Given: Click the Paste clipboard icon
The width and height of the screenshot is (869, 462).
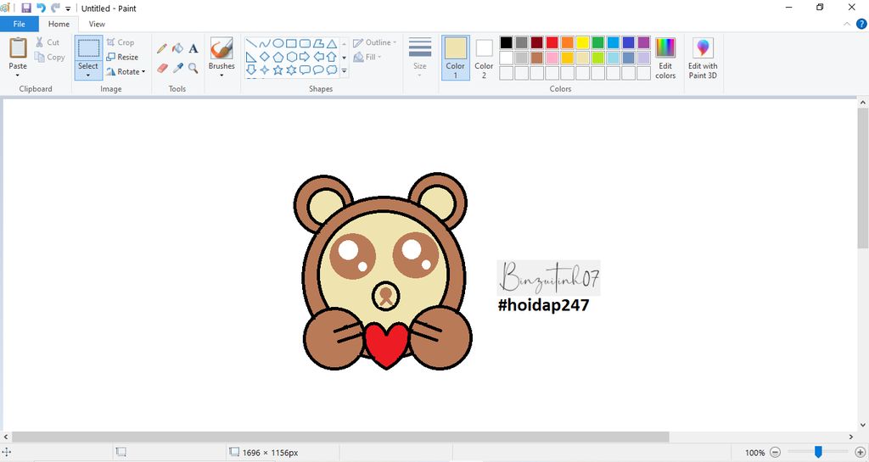Looking at the screenshot, I should click(18, 48).
